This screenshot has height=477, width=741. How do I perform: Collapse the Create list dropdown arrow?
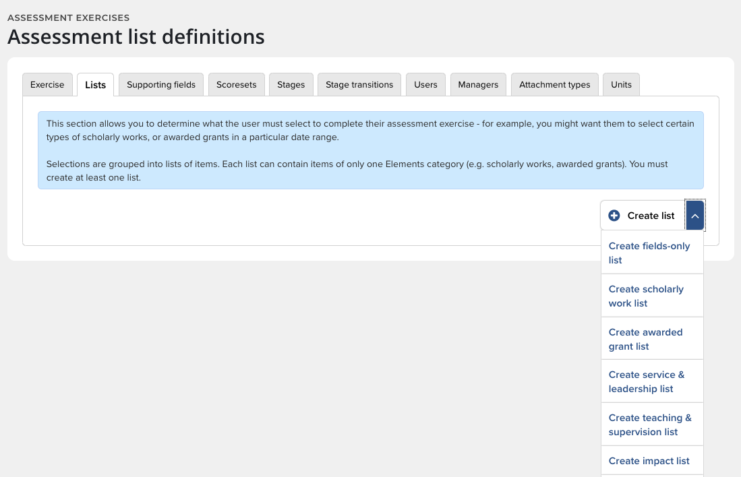pyautogui.click(x=694, y=216)
